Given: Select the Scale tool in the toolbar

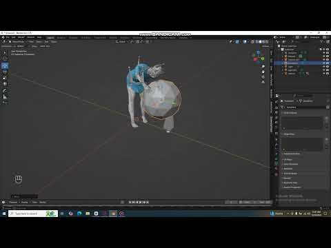Looking at the screenshot, I should tap(5, 78).
